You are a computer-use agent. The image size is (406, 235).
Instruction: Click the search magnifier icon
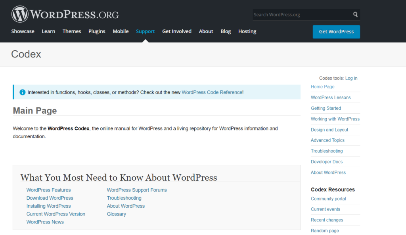[355, 15]
